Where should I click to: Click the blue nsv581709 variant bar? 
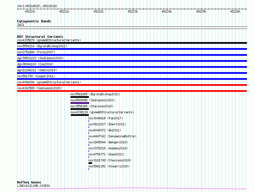[x=132, y=79]
